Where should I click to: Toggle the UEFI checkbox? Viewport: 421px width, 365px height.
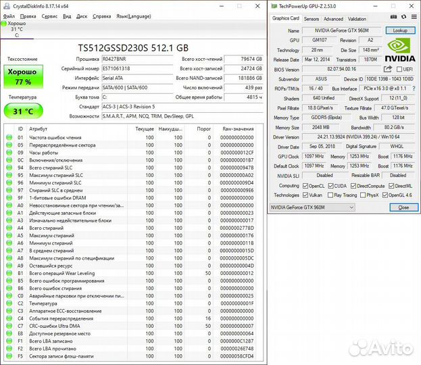click(x=399, y=70)
